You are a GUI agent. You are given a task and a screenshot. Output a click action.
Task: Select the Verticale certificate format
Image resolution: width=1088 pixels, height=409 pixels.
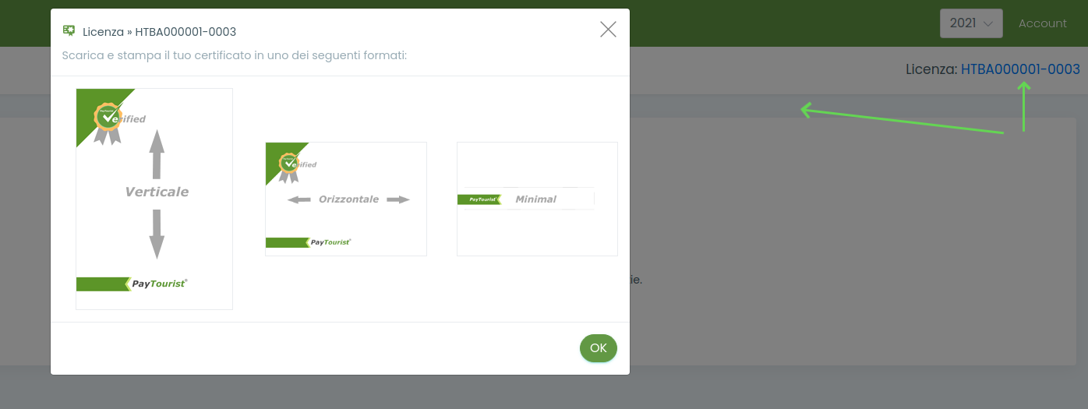click(154, 199)
